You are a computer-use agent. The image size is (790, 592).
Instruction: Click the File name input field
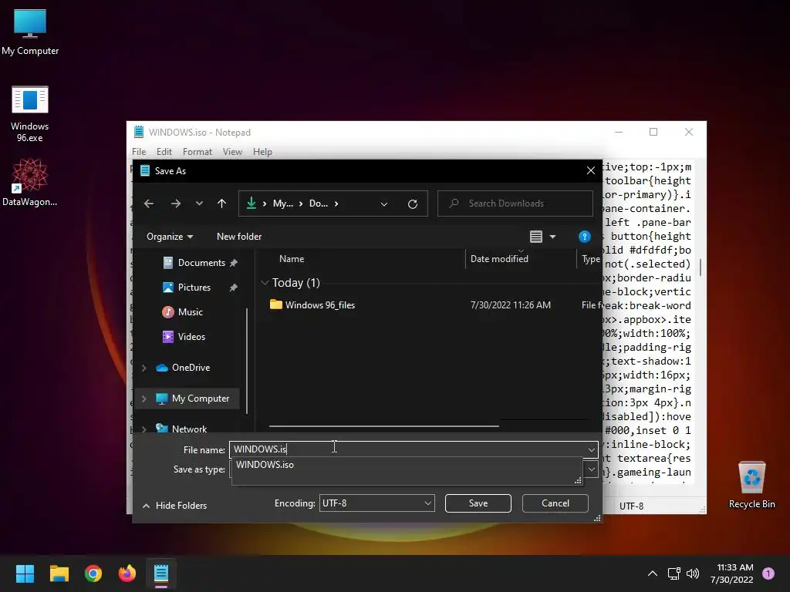click(x=407, y=449)
